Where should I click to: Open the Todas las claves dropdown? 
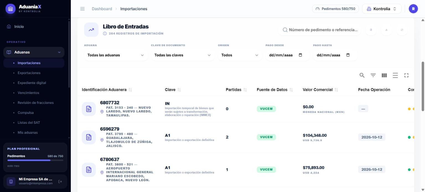[183, 55]
